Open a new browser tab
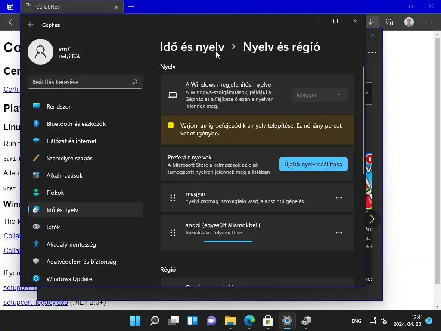This screenshot has height=331, width=441. pos(131,7)
